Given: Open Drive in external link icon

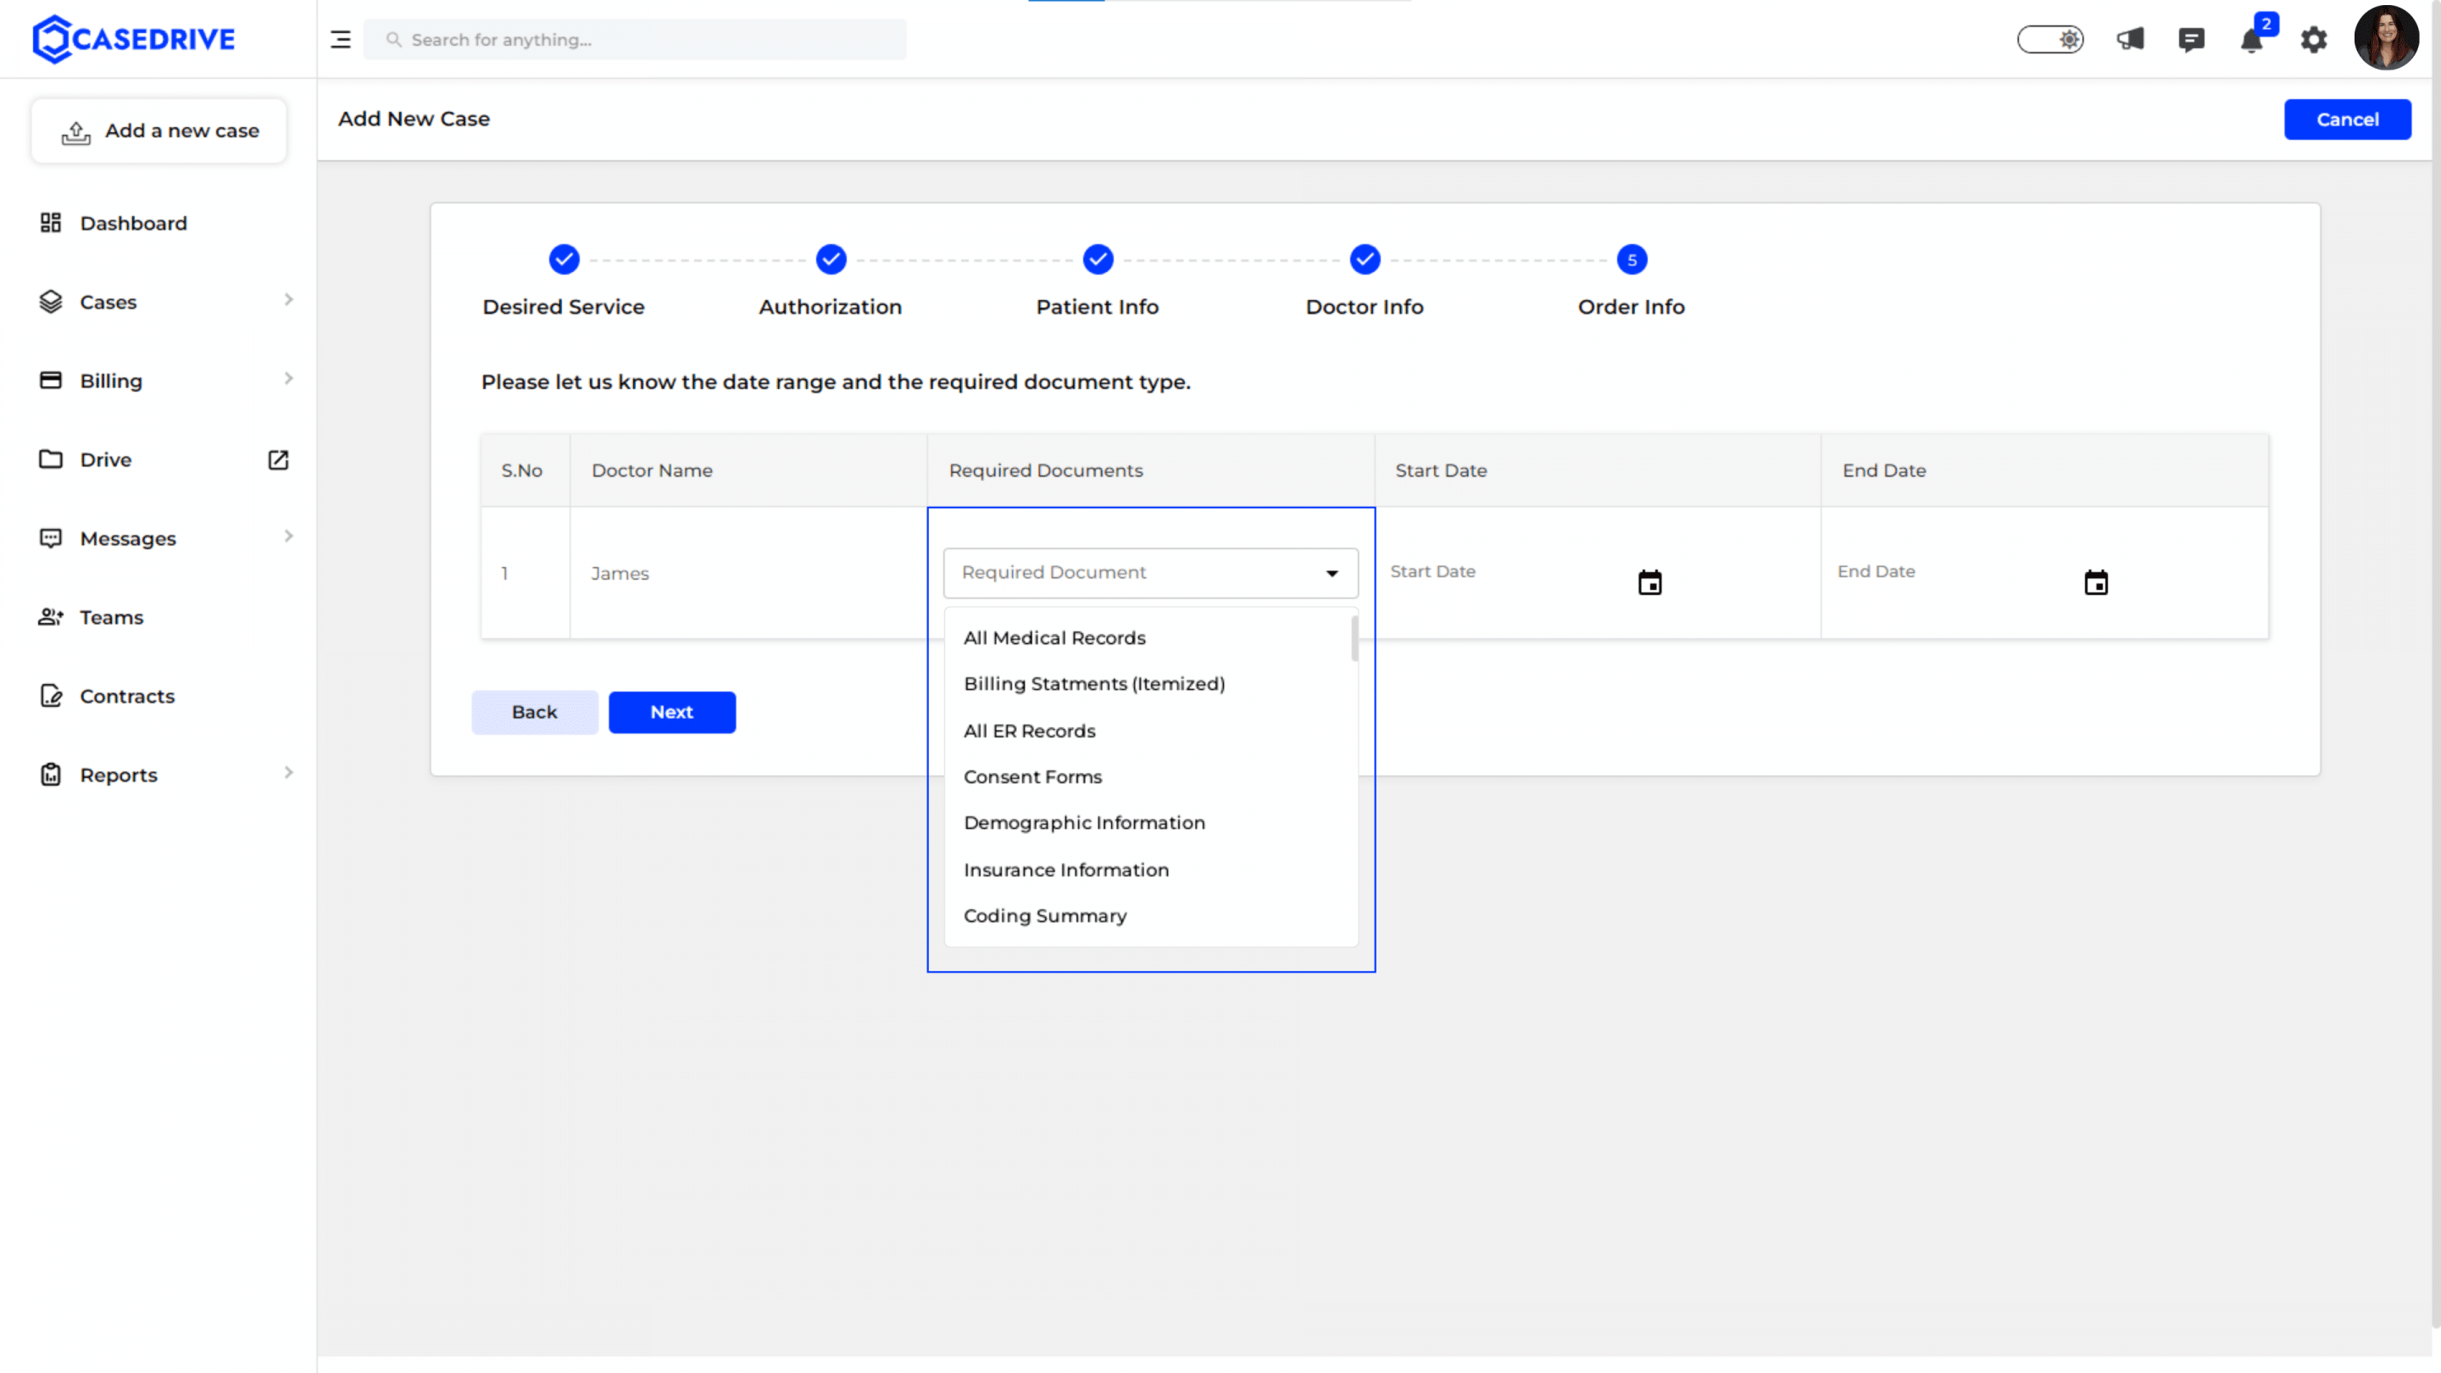Looking at the screenshot, I should coord(278,459).
